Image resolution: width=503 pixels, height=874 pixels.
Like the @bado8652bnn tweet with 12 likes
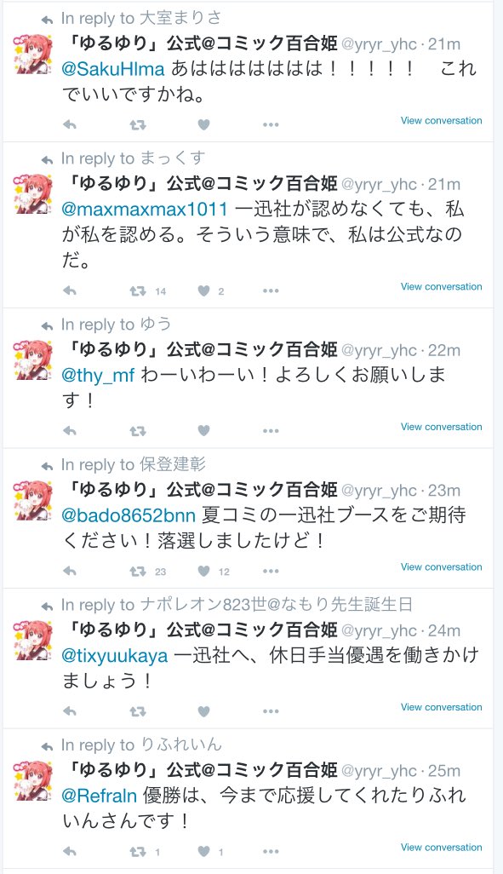click(204, 572)
